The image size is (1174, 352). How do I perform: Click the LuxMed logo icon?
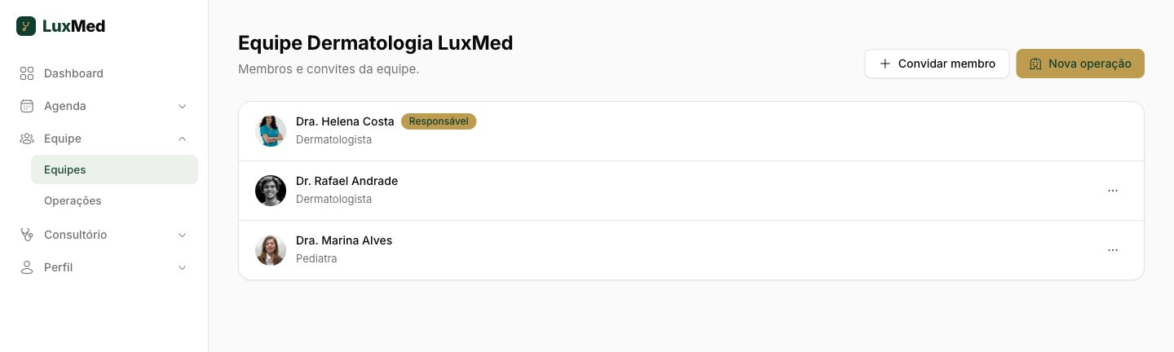pos(26,26)
